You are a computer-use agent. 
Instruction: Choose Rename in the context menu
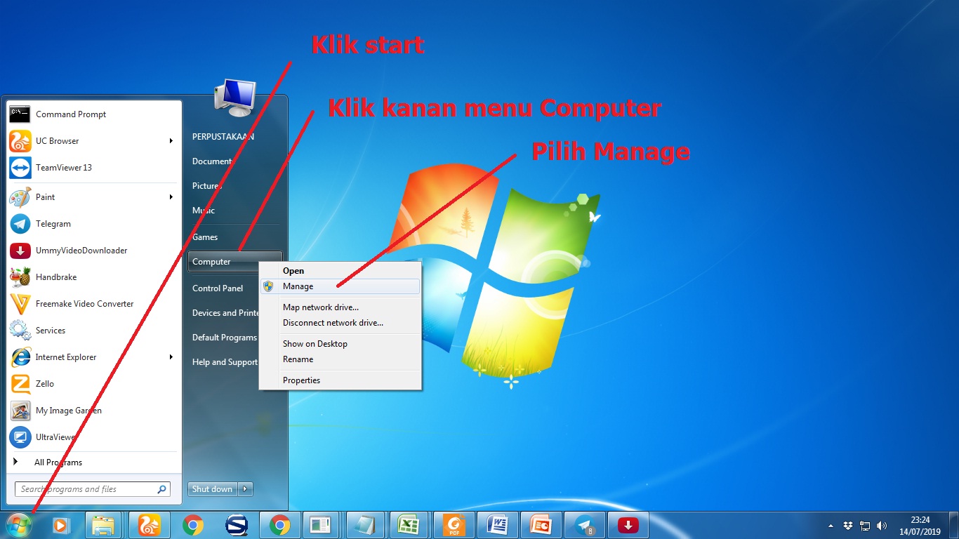(x=340, y=359)
